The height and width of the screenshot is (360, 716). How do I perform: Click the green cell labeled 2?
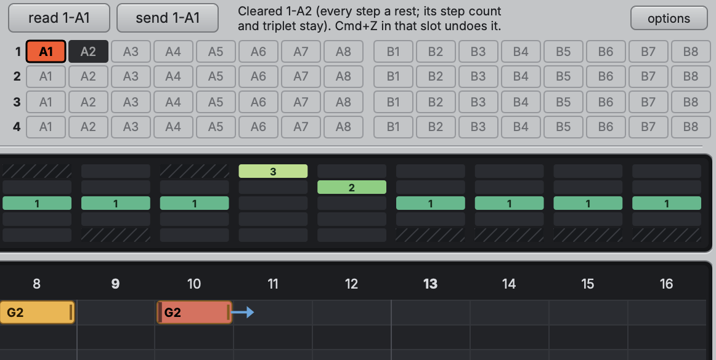[x=352, y=187]
